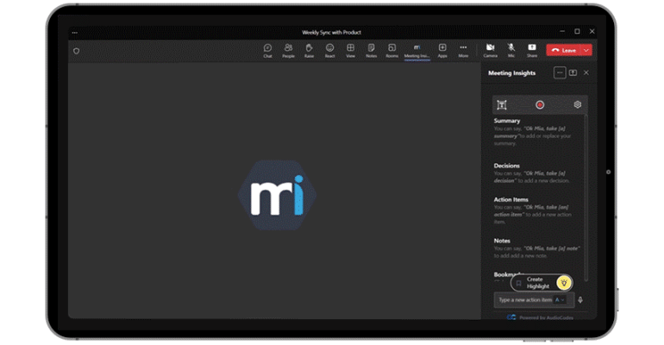Pop out the Meeting Insights panel

[573, 72]
